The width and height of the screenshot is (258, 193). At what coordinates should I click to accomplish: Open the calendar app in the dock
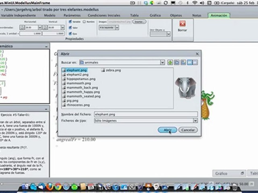click(x=91, y=187)
